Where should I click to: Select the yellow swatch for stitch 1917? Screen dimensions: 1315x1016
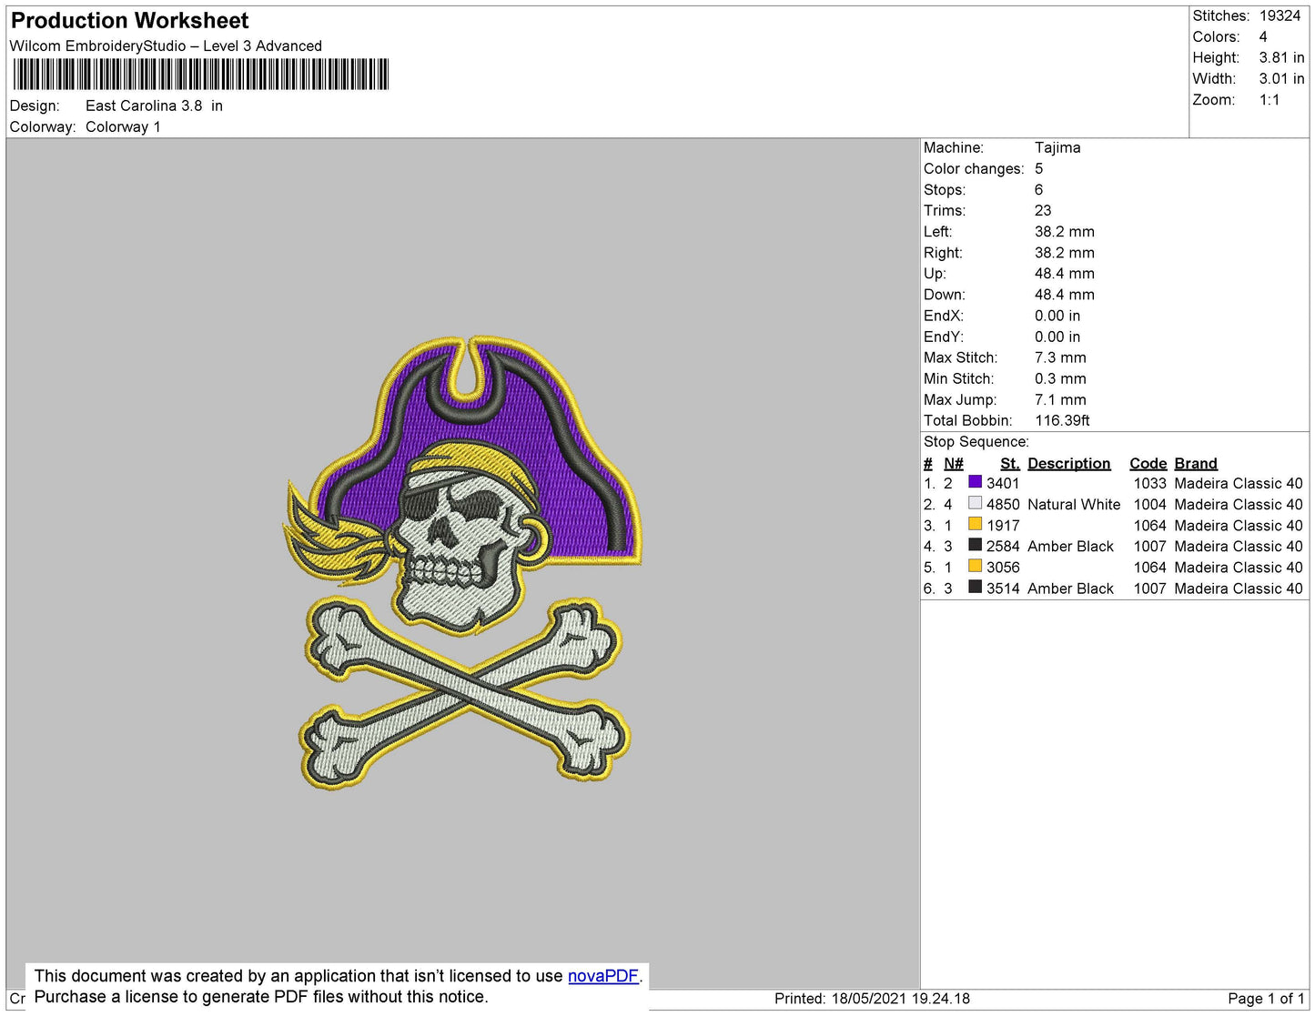pos(975,524)
